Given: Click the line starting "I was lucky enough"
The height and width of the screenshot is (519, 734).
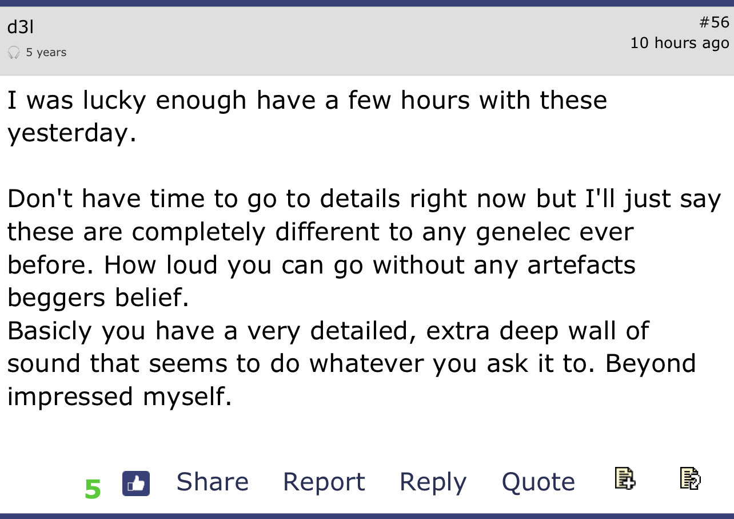Looking at the screenshot, I should point(307,101).
